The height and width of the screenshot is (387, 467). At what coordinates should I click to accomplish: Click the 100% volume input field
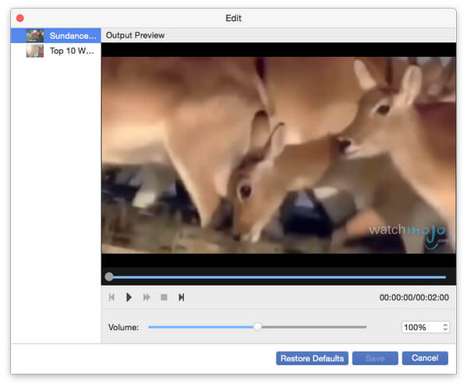click(422, 327)
